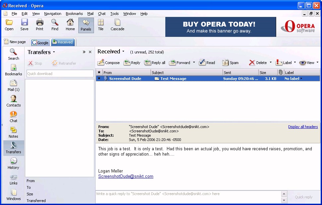
Task: Expand the Forward dropdown arrow
Action: [194, 62]
